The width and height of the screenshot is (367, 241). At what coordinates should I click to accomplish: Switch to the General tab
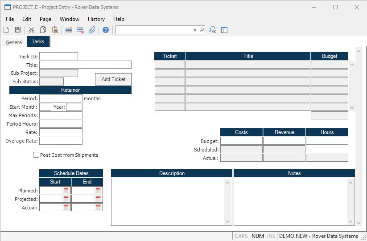click(14, 42)
